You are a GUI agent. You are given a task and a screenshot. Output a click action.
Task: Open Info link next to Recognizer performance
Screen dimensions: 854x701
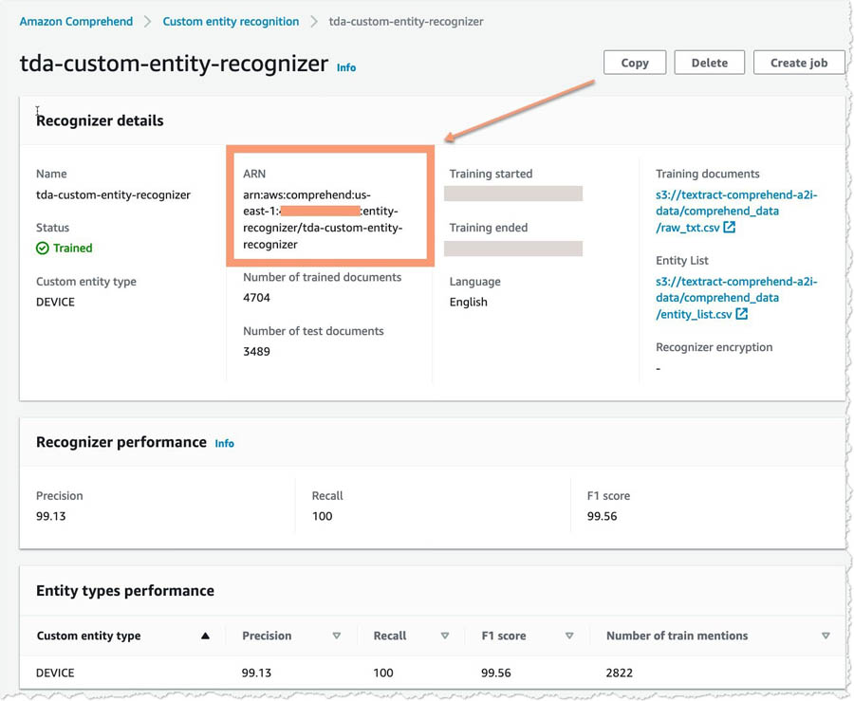point(224,444)
